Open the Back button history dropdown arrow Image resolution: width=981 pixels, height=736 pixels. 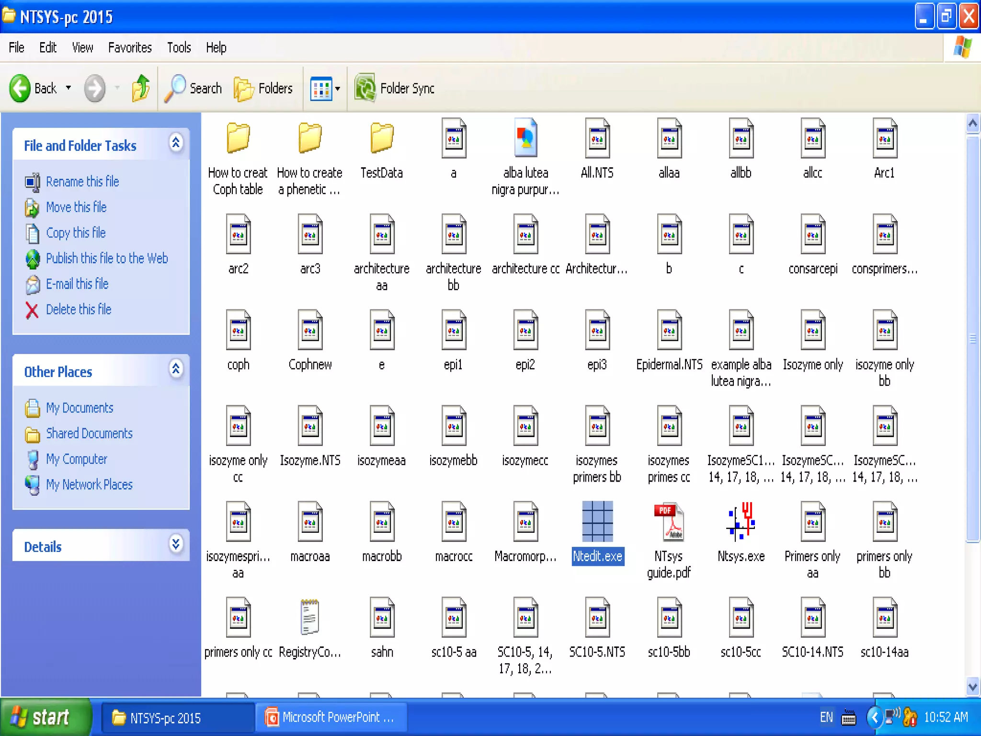click(68, 88)
